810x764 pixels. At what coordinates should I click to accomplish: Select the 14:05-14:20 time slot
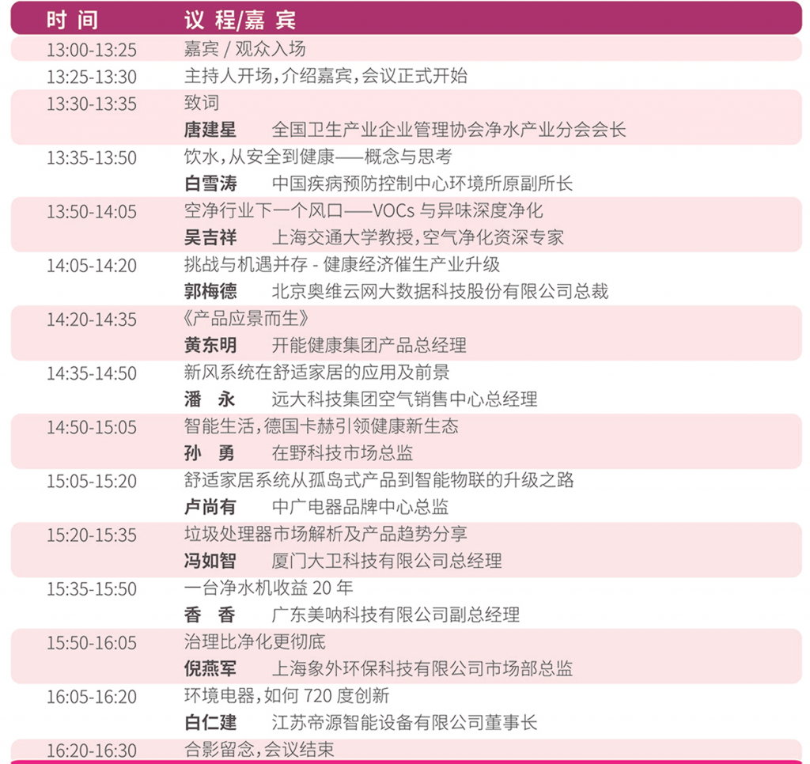tap(91, 266)
